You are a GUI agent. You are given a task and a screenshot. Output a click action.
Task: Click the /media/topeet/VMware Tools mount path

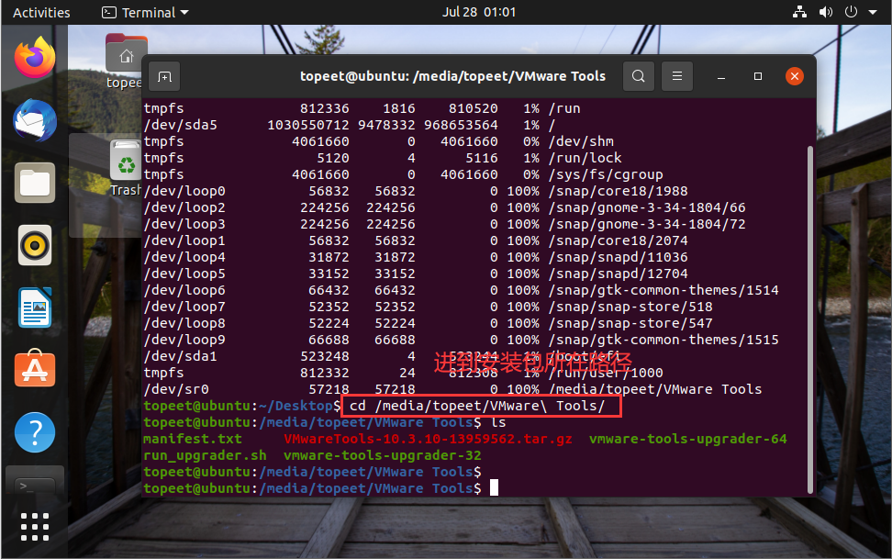click(x=655, y=389)
